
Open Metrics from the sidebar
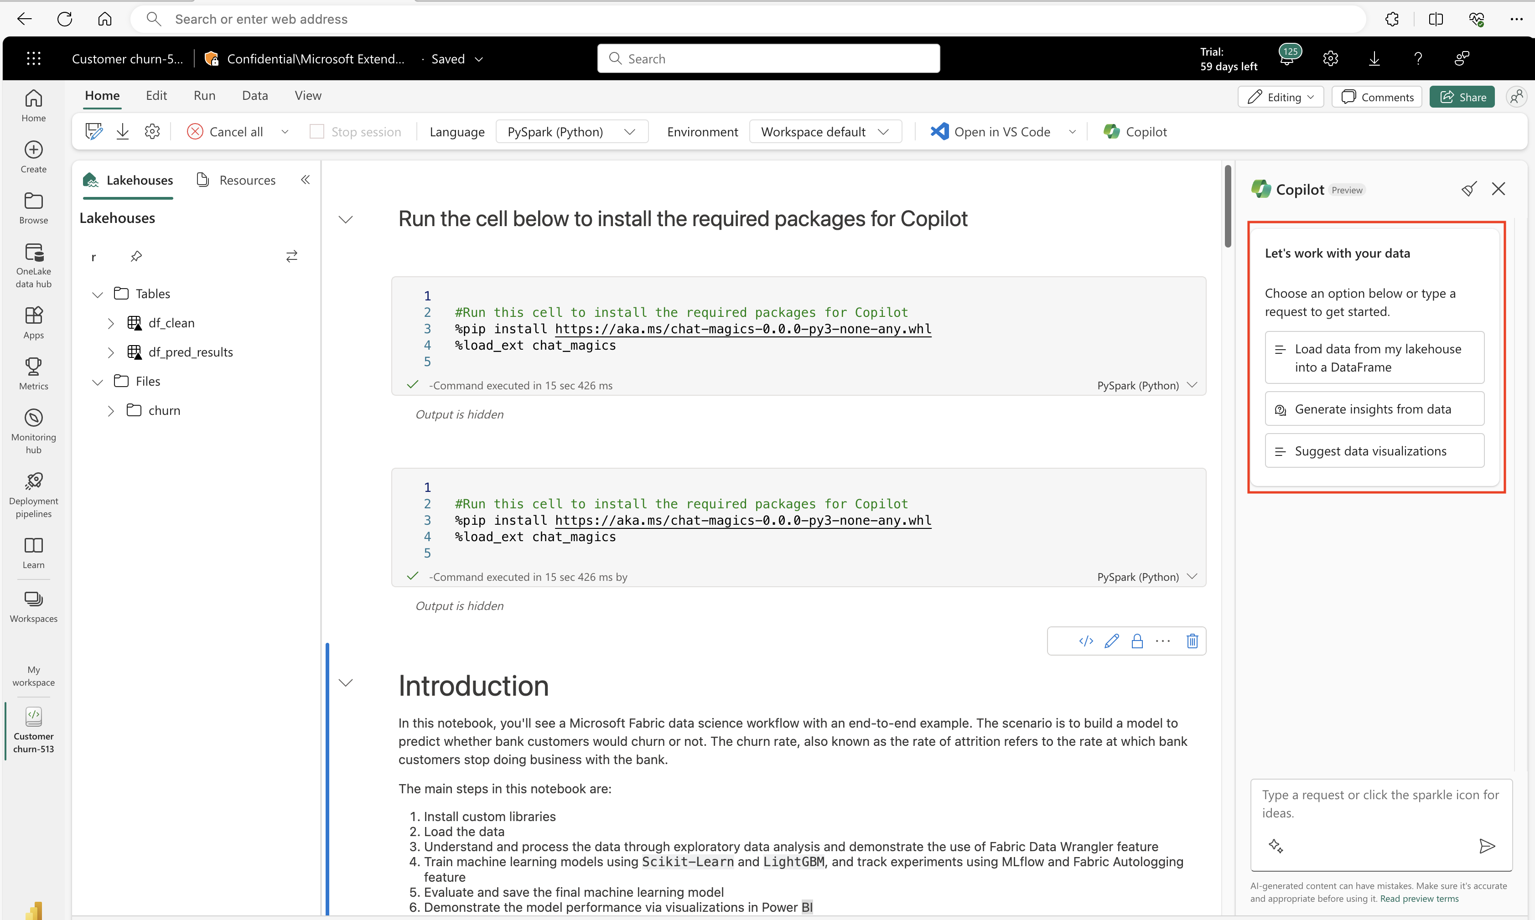point(33,374)
